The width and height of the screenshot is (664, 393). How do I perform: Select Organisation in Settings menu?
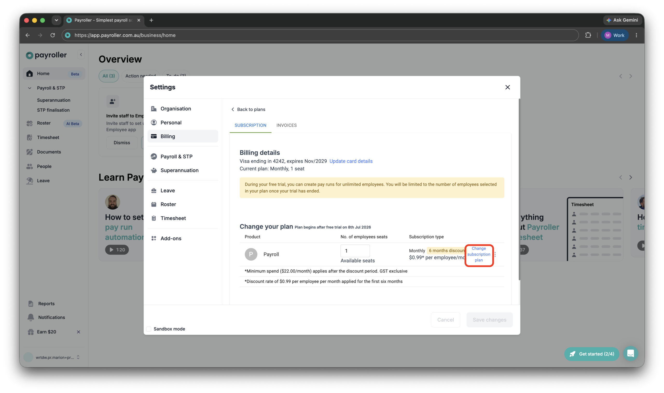pos(183,109)
